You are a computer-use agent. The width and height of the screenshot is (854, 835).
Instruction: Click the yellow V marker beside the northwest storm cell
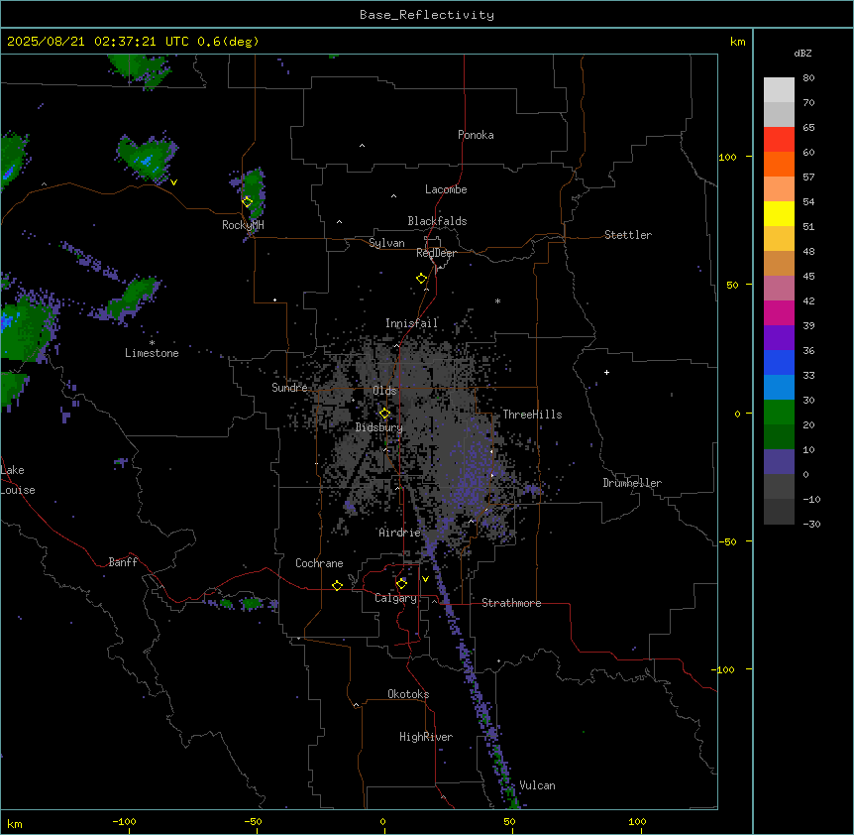tap(173, 182)
